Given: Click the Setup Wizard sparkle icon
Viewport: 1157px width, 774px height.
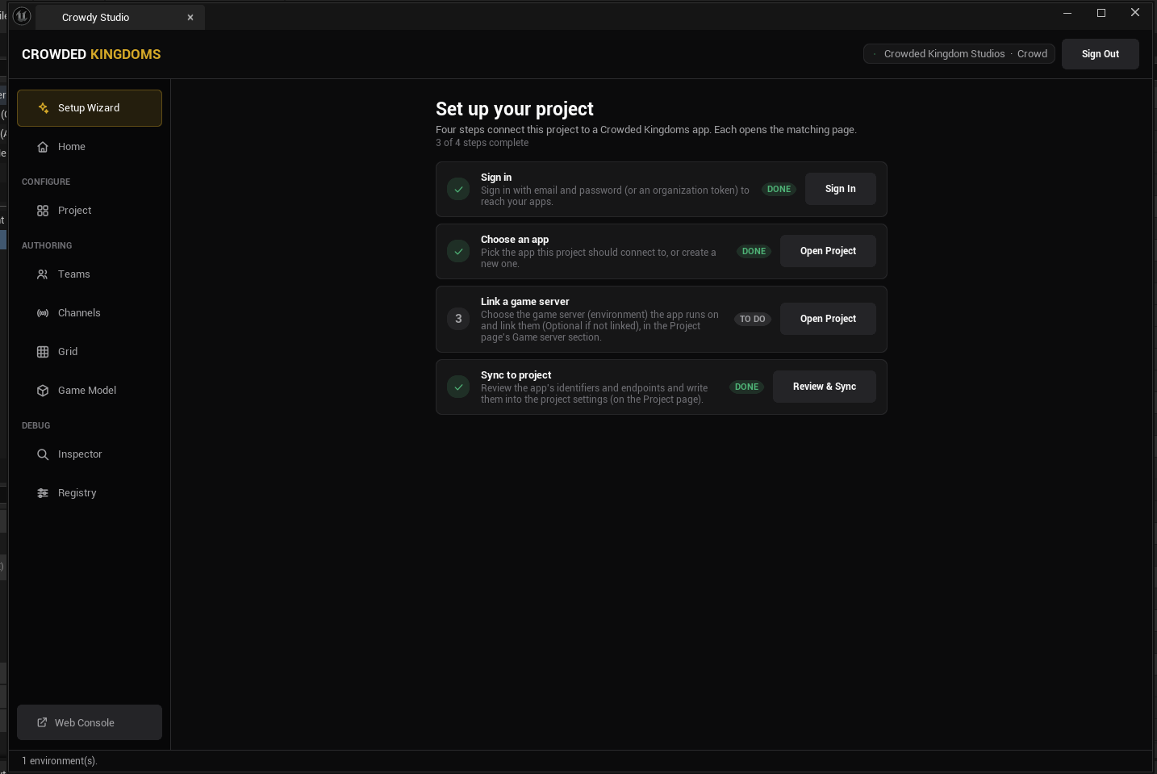Looking at the screenshot, I should 44,108.
